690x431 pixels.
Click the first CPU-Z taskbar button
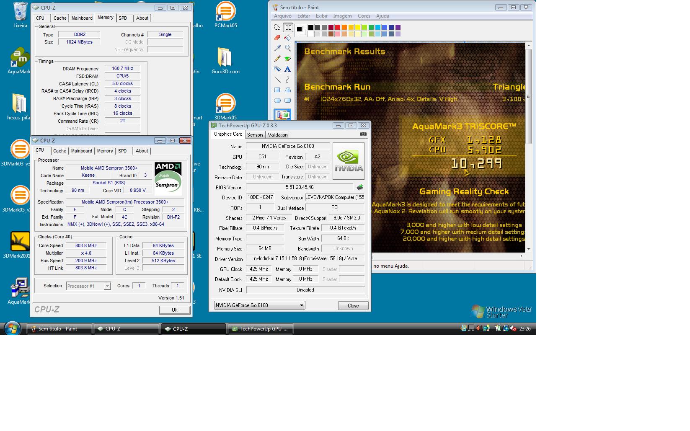click(127, 329)
